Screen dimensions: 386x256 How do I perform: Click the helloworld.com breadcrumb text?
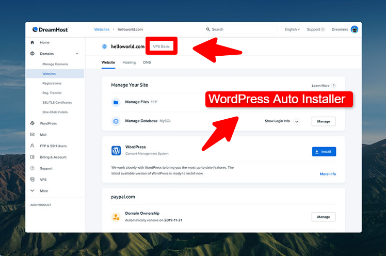pyautogui.click(x=130, y=29)
